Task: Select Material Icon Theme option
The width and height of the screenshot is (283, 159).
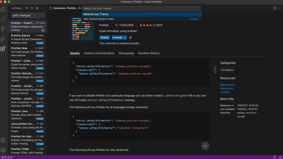Action: [141, 14]
